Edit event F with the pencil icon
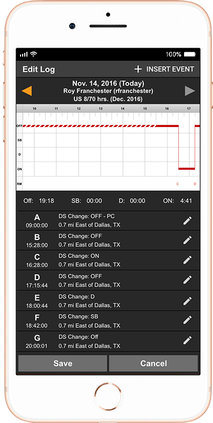 (x=188, y=320)
